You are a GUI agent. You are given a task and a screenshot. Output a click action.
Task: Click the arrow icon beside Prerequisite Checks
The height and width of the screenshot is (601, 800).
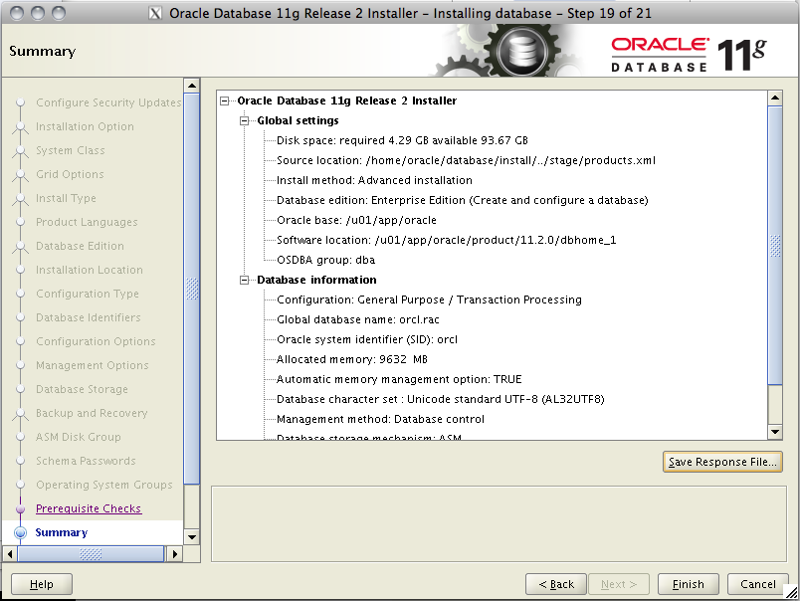tap(22, 507)
